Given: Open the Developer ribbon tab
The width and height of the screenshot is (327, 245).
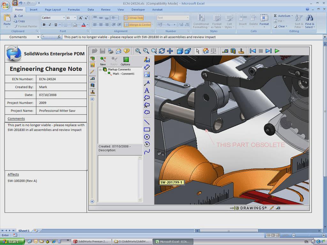Looking at the screenshot, I should [138, 10].
